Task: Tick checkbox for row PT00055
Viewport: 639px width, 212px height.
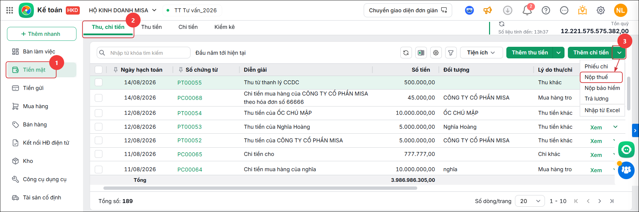Action: pos(99,82)
